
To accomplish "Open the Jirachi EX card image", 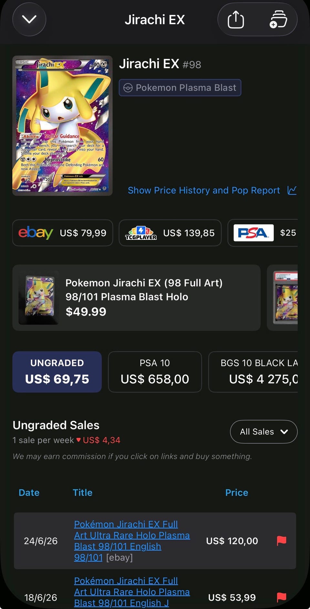I will point(62,126).
